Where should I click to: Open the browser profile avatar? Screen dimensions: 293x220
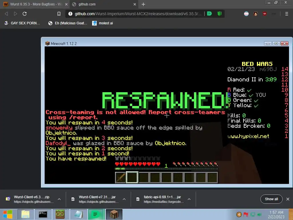click(256, 14)
